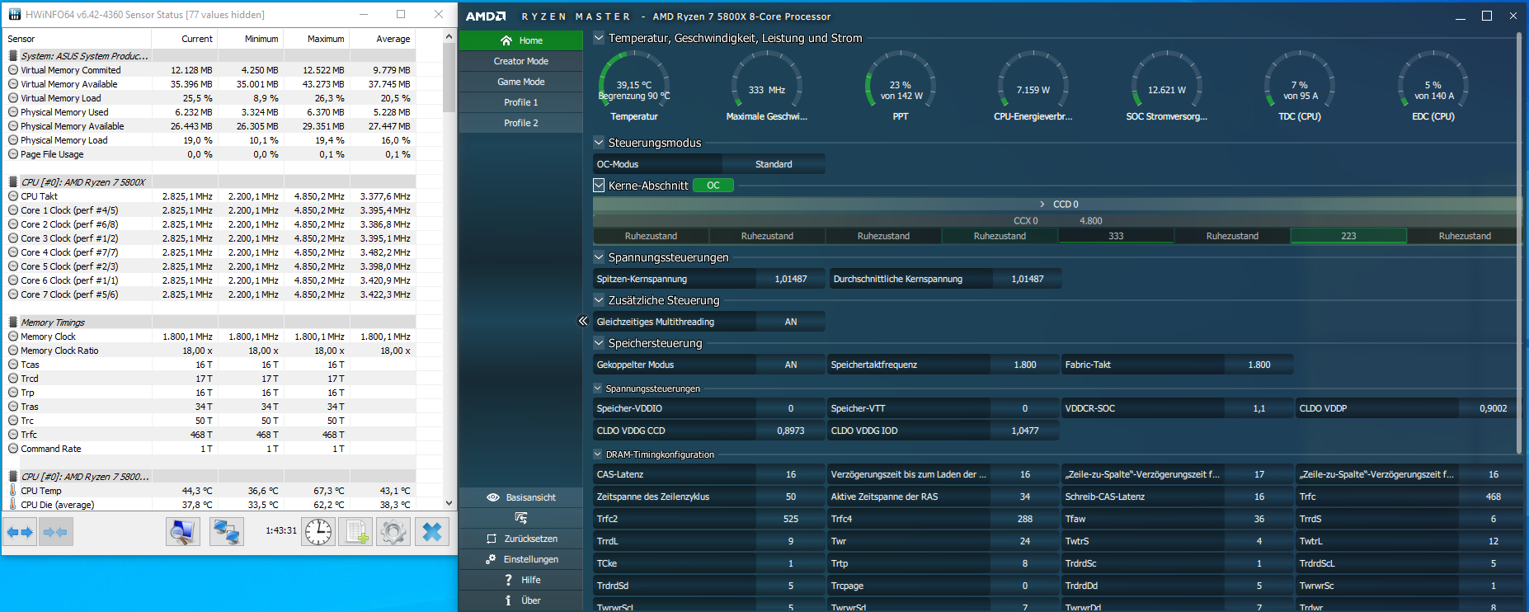This screenshot has height=612, width=1529.
Task: Click the TDC (CPU) gauge dial
Action: tap(1300, 80)
